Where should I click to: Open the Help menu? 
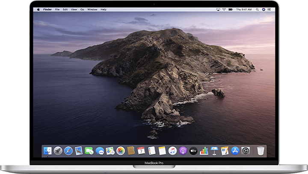click(104, 9)
